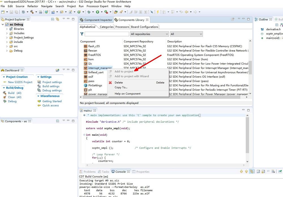The width and height of the screenshot is (283, 197).
Task: Click the 'Clean (All)' dashboard link
Action: (x=15, y=97)
